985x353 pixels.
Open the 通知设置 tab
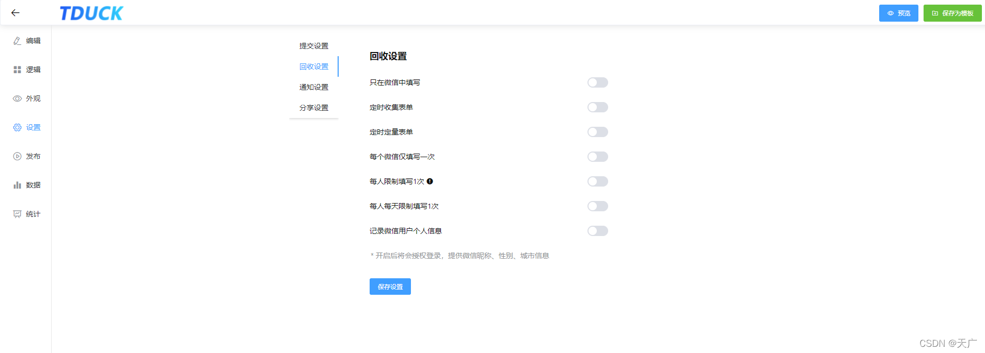click(314, 87)
